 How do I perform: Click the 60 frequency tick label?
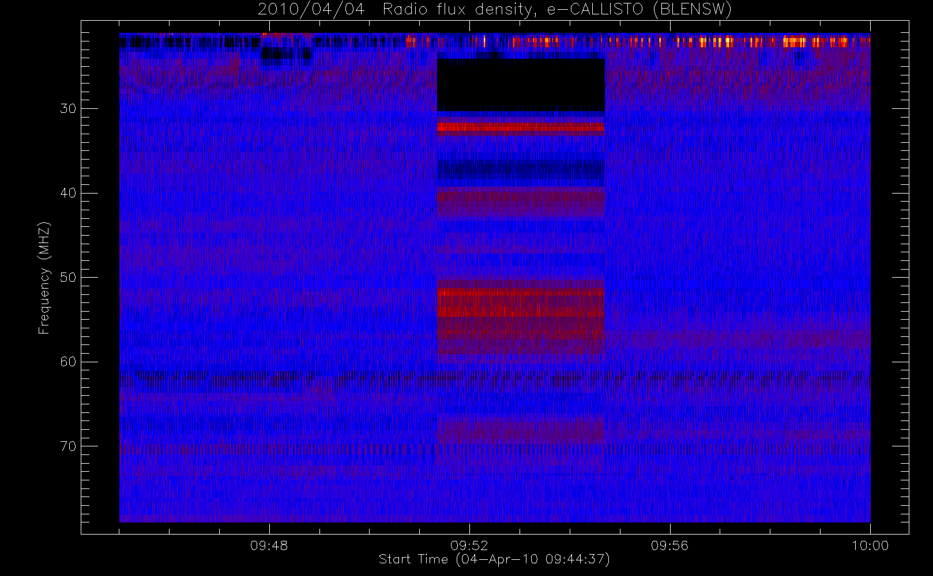click(68, 362)
